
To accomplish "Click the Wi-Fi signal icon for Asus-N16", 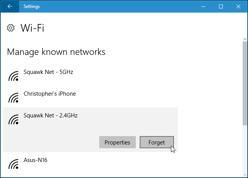I will (x=14, y=164).
